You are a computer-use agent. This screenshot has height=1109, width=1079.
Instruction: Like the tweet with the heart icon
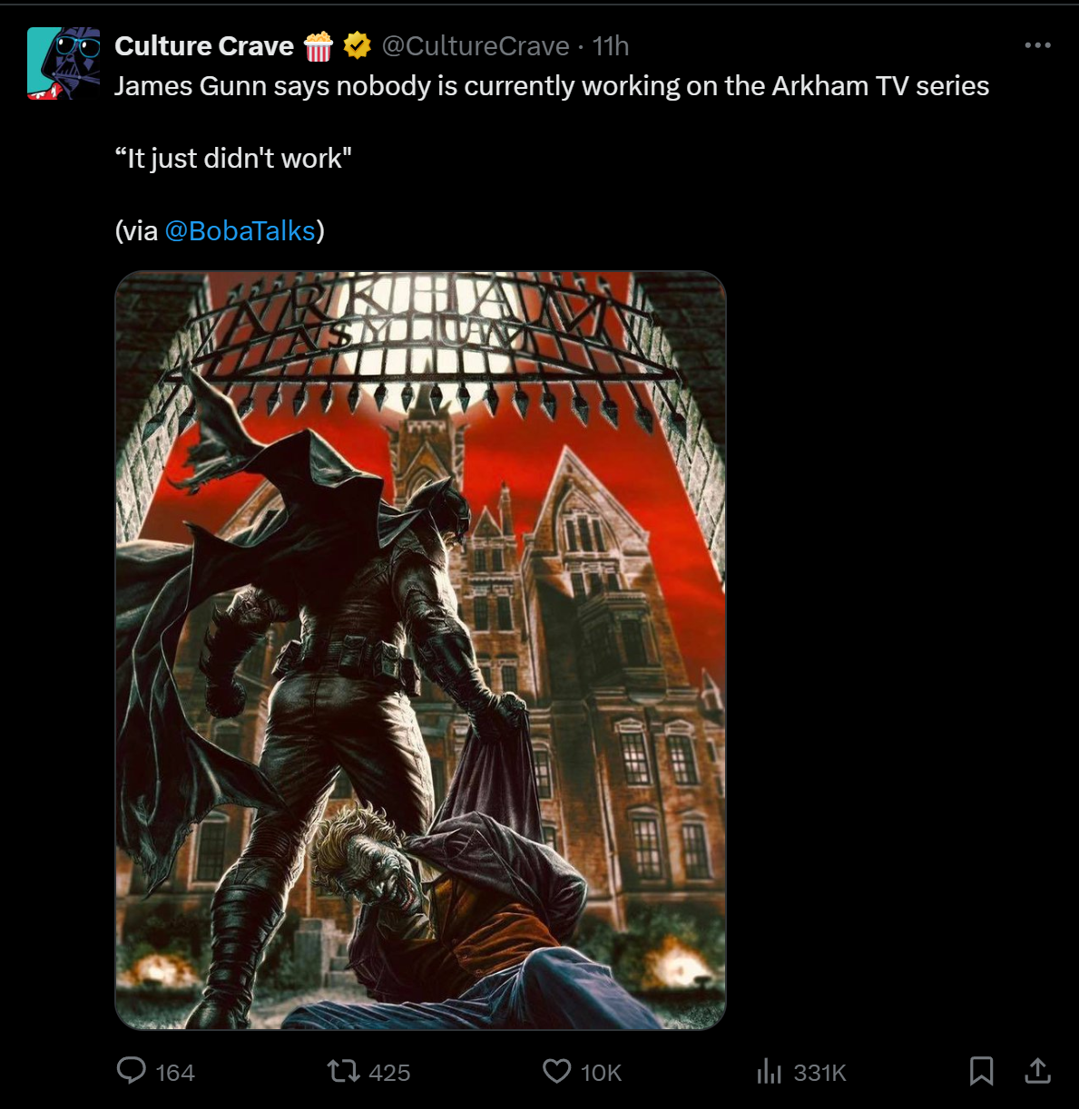(x=556, y=1072)
